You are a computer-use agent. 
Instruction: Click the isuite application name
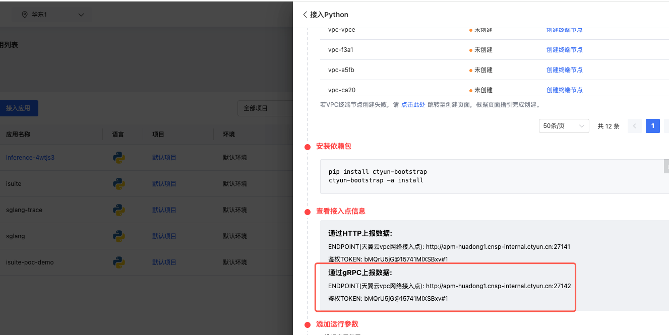[14, 184]
